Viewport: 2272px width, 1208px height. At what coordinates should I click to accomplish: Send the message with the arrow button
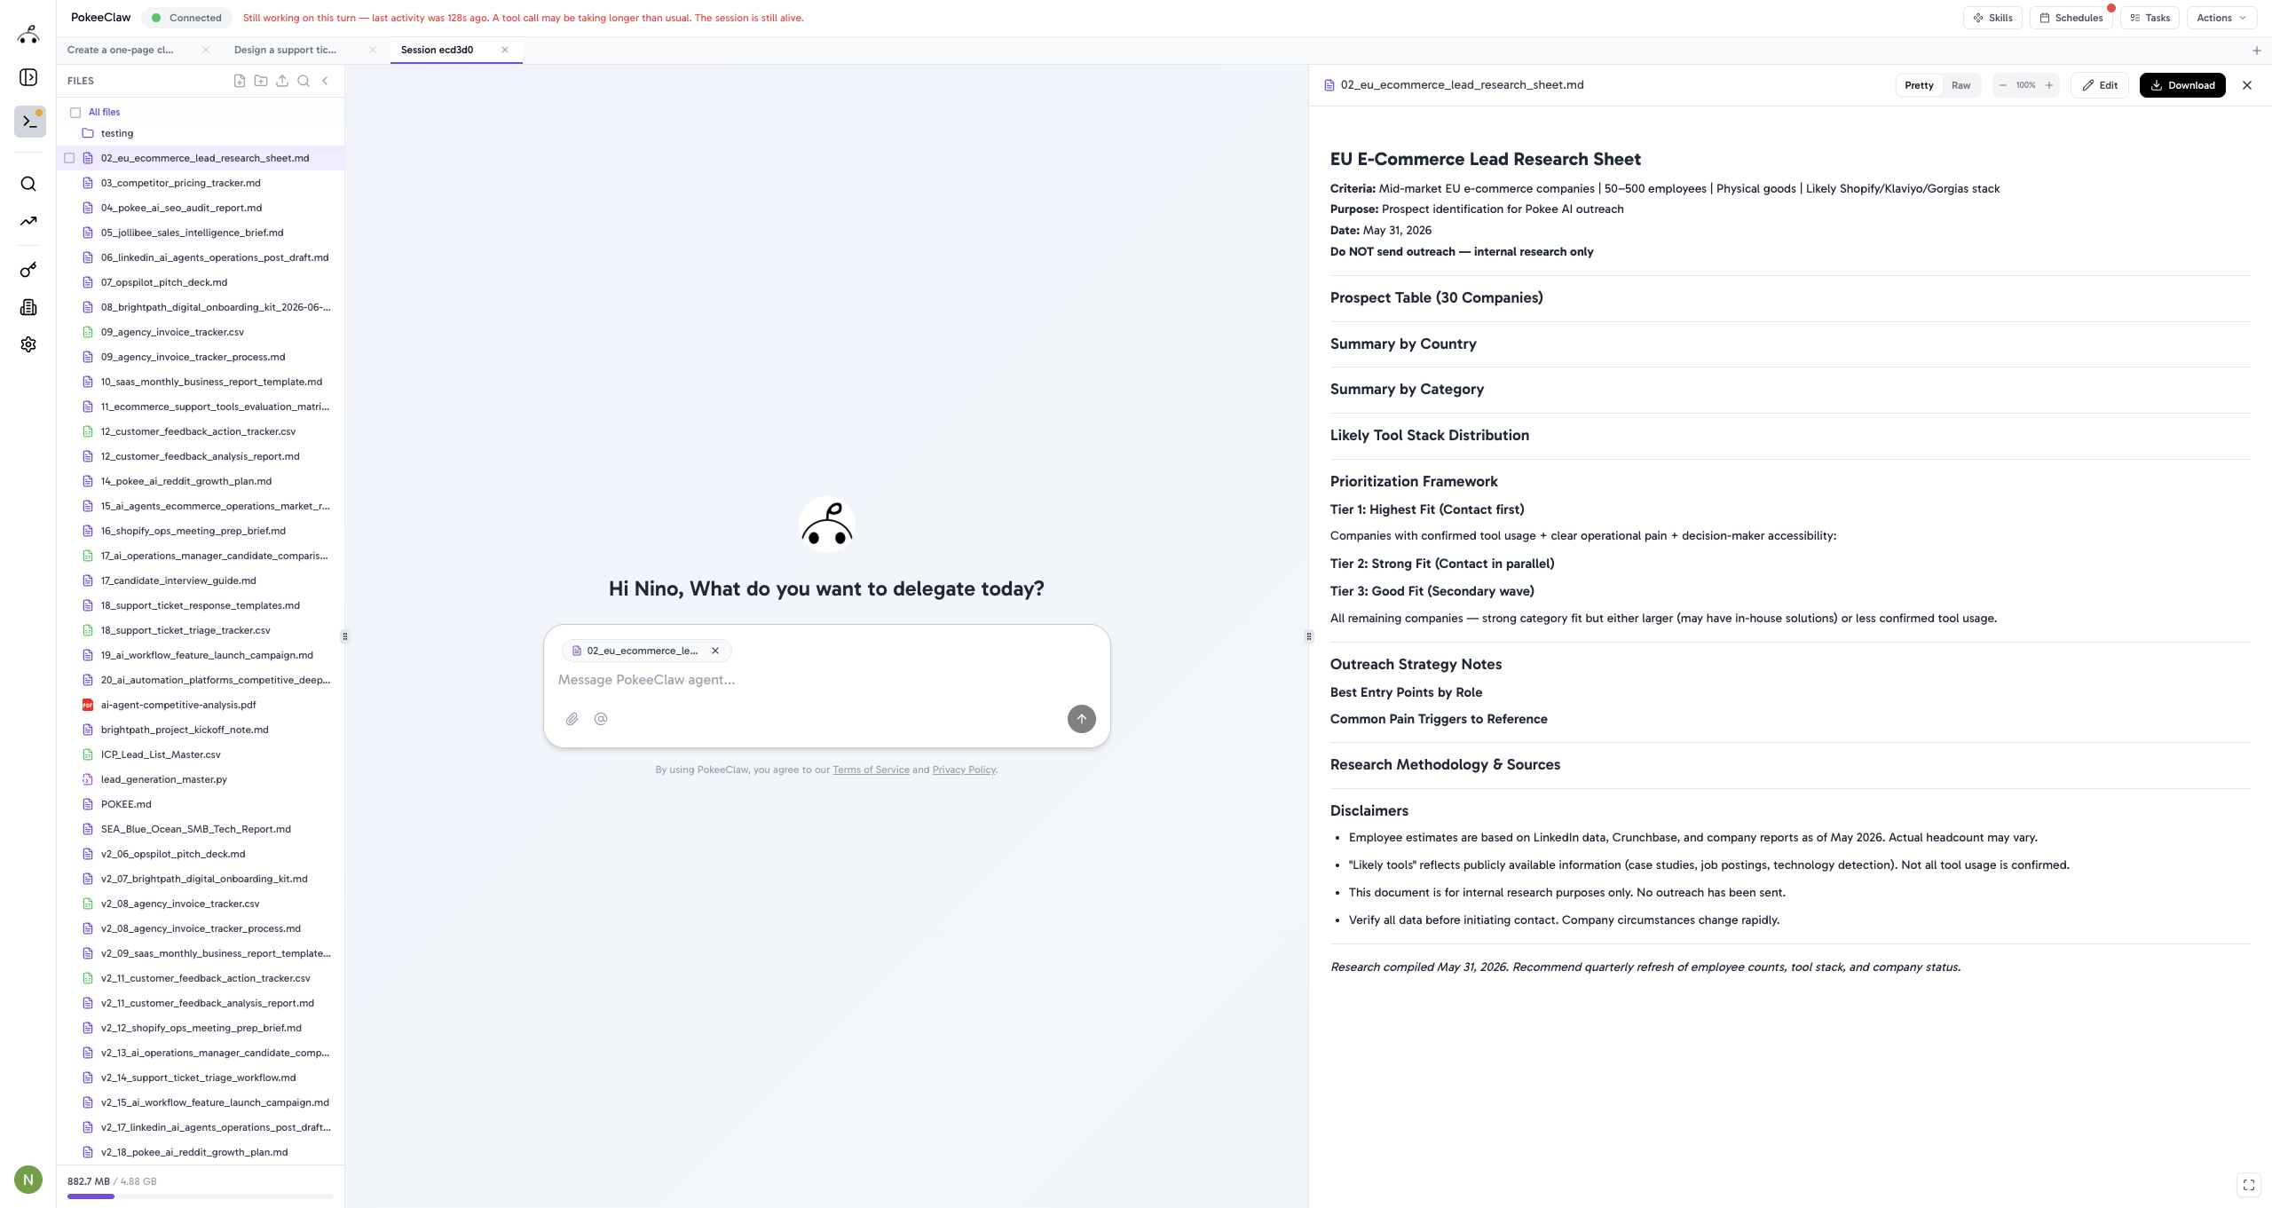coord(1081,719)
